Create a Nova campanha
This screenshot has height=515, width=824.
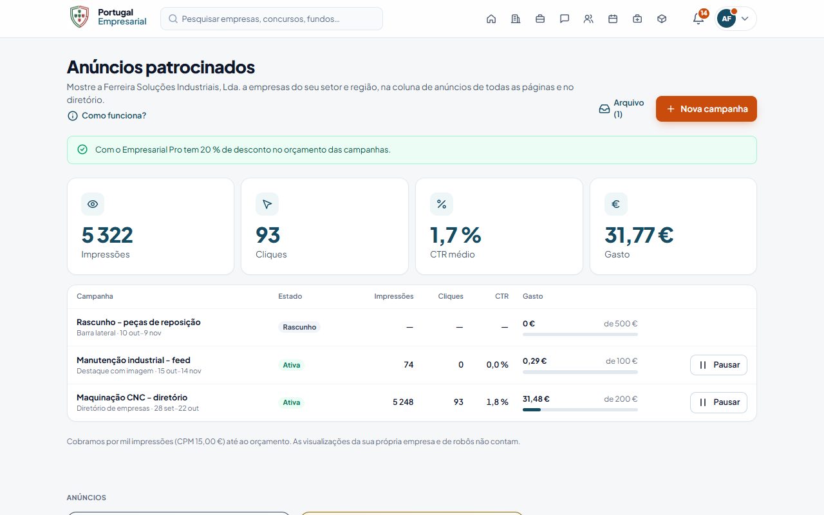pyautogui.click(x=706, y=109)
